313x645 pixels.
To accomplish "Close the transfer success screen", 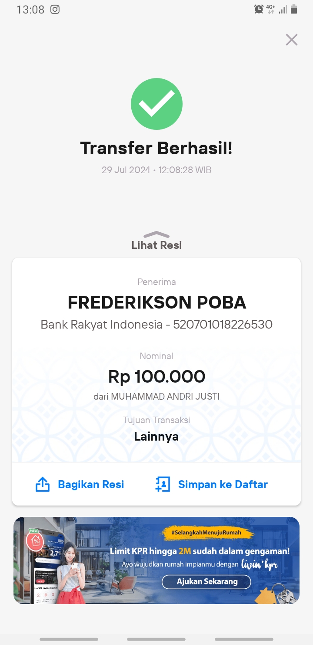I will coord(291,40).
